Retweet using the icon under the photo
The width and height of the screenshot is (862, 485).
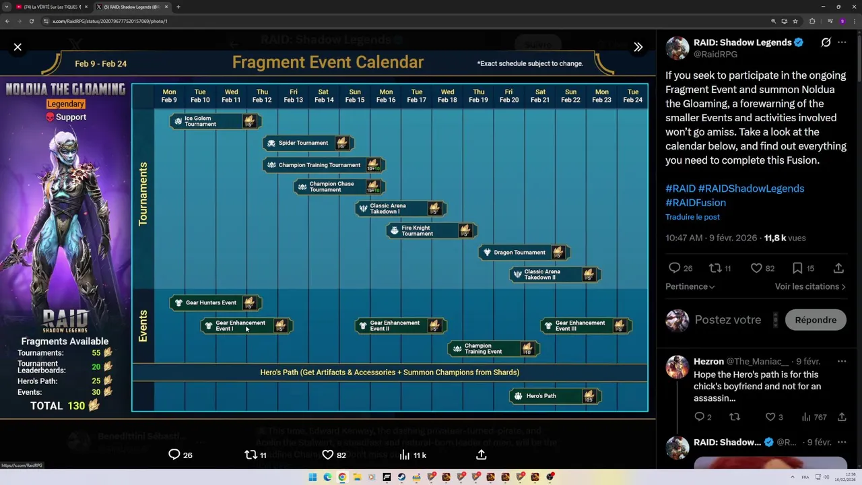[x=251, y=455]
